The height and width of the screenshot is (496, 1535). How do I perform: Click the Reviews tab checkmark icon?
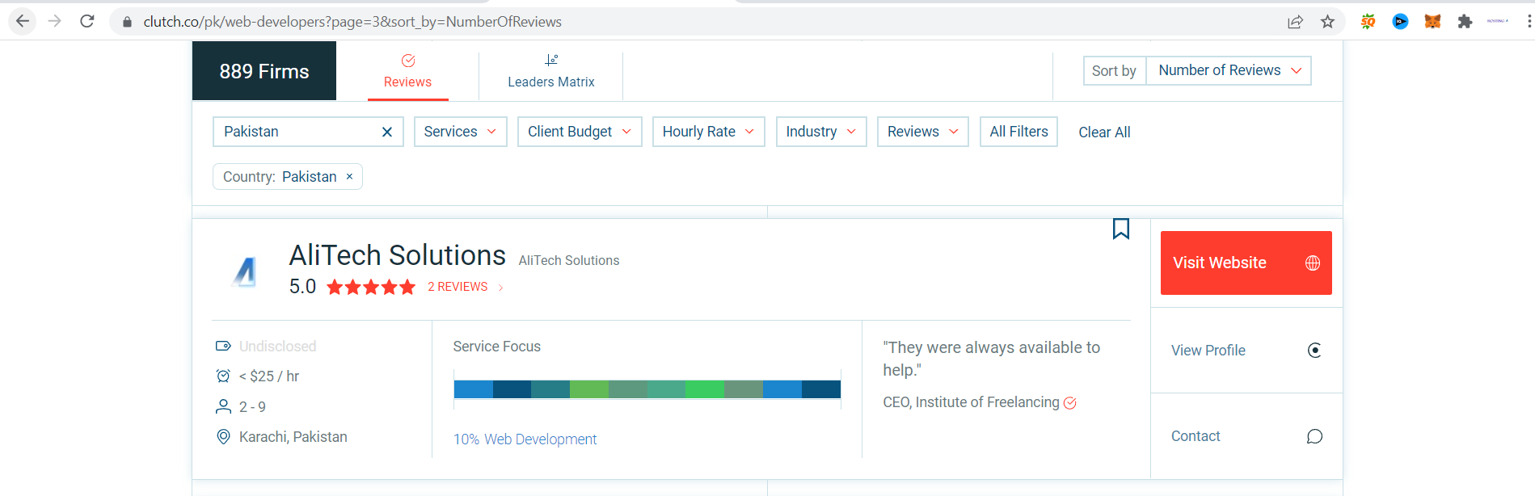click(x=408, y=61)
